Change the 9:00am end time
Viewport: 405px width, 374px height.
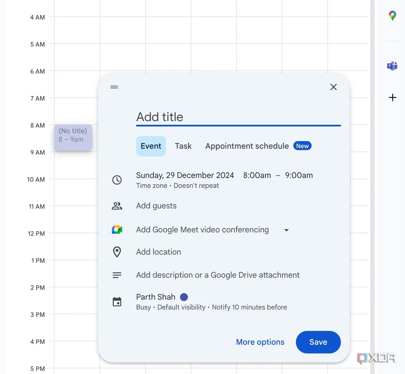299,175
